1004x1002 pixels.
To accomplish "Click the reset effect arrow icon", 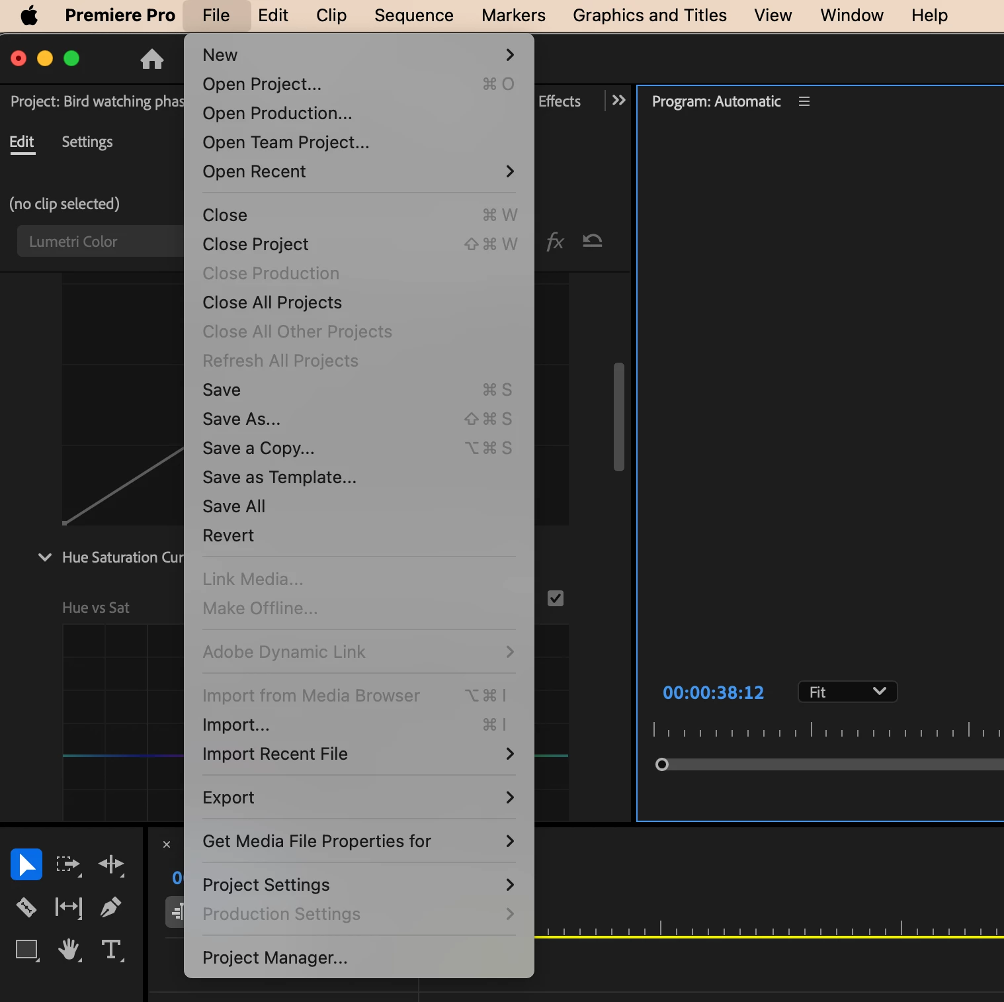I will (x=593, y=240).
